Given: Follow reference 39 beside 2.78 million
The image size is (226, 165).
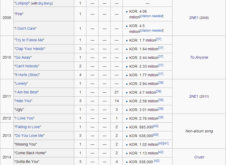Looking at the screenshot, I should [x=161, y=117].
